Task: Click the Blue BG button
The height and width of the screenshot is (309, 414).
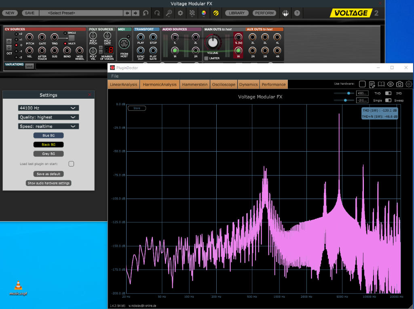Action: point(49,135)
